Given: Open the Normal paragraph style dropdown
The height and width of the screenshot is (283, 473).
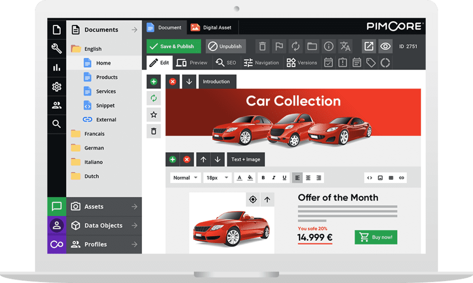Looking at the screenshot, I should point(185,177).
